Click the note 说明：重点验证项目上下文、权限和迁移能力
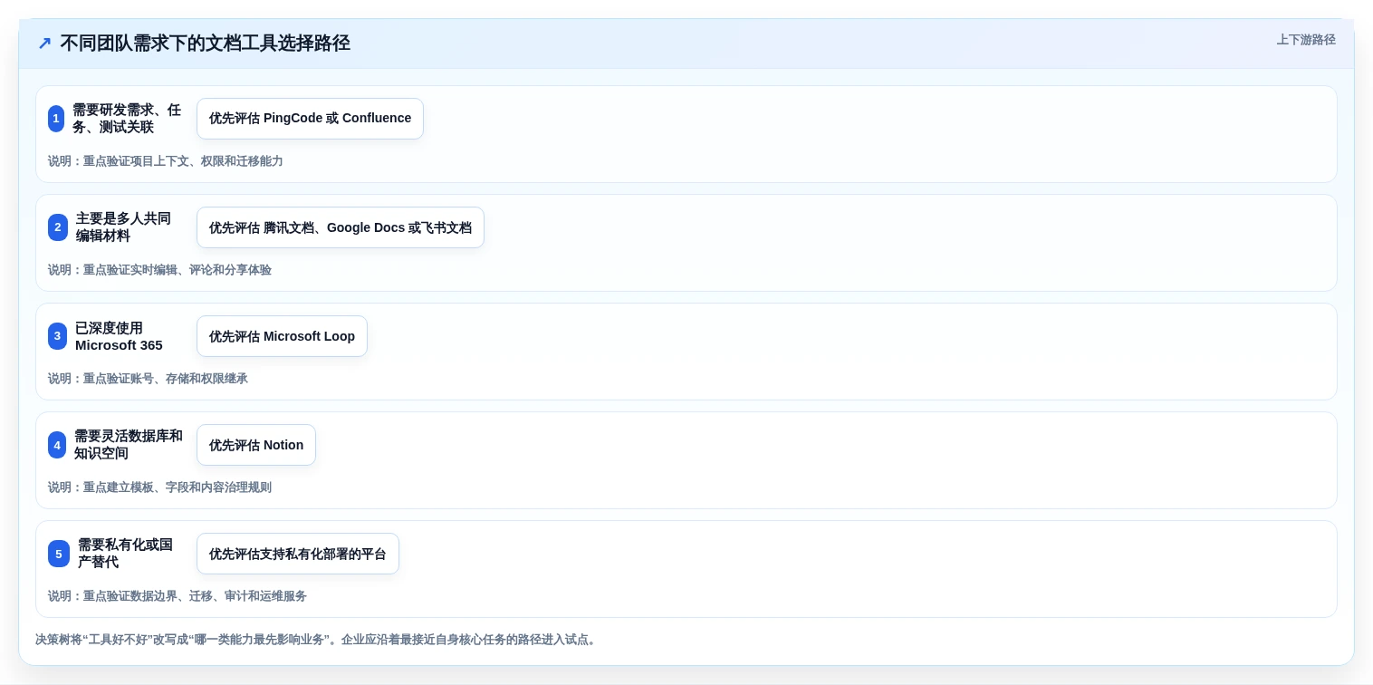 pyautogui.click(x=166, y=161)
